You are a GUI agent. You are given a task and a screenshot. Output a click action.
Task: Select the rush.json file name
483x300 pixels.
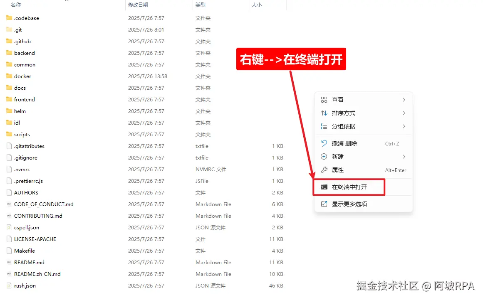point(25,285)
